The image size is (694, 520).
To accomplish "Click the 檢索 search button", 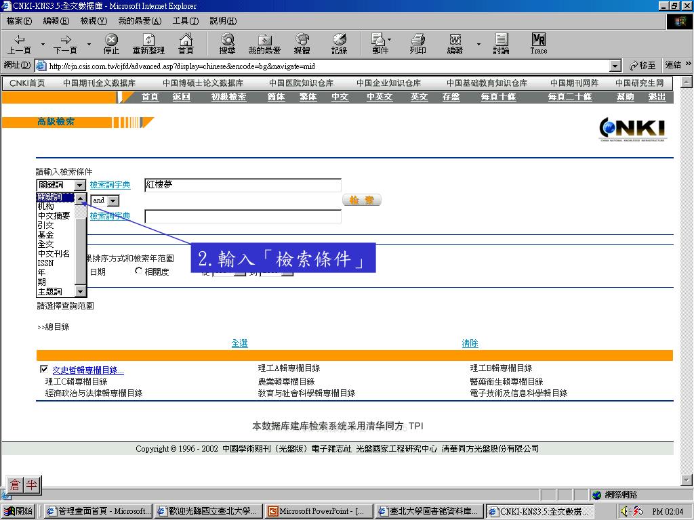I will coord(362,200).
